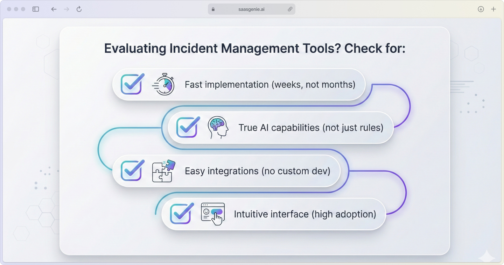Click the padlock icon in the address bar

(213, 9)
